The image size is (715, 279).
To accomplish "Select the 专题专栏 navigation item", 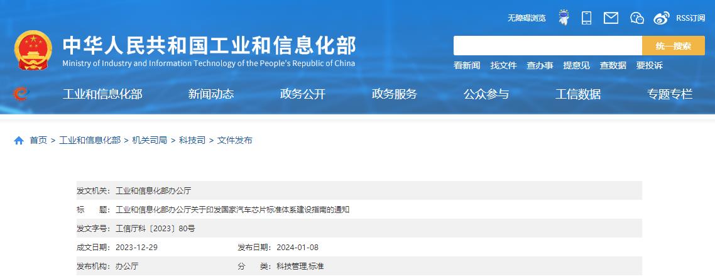I will click(x=670, y=94).
